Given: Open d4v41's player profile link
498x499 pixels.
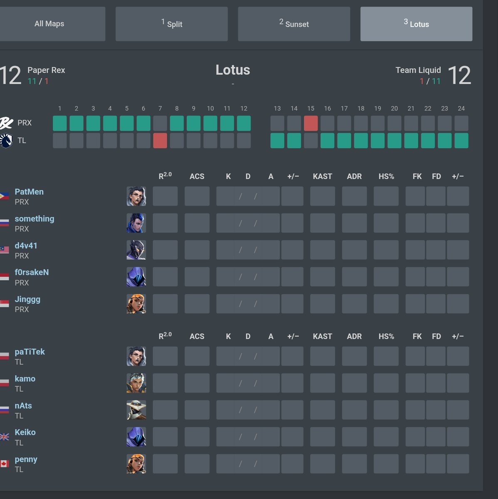Looking at the screenshot, I should coord(26,245).
